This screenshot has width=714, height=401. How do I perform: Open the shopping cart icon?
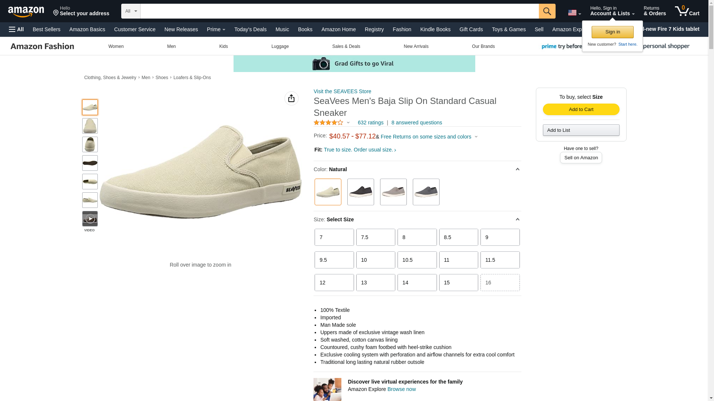click(687, 11)
